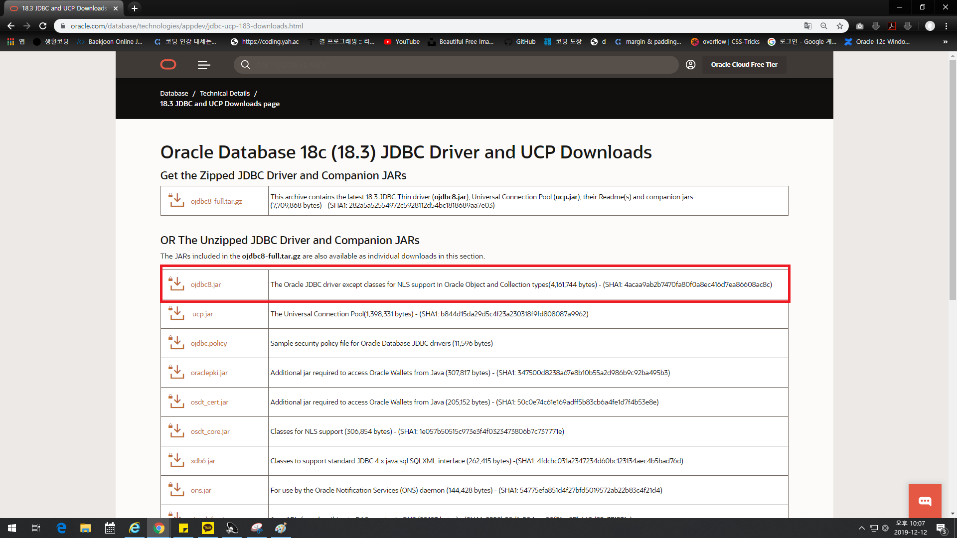957x538 pixels.
Task: Open the Oracle hamburger menu
Action: click(204, 65)
